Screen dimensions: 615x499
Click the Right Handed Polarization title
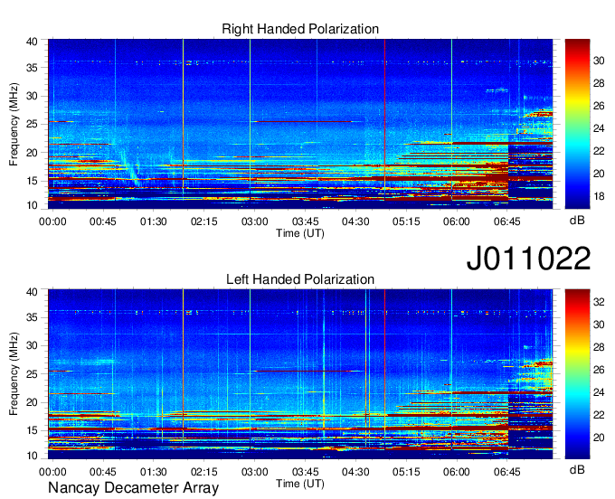pyautogui.click(x=300, y=29)
